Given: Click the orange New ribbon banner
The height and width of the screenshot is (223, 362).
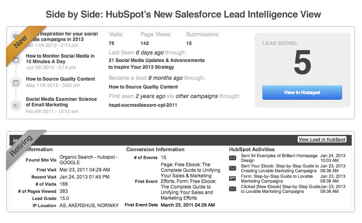Looking at the screenshot, I should click(21, 42).
